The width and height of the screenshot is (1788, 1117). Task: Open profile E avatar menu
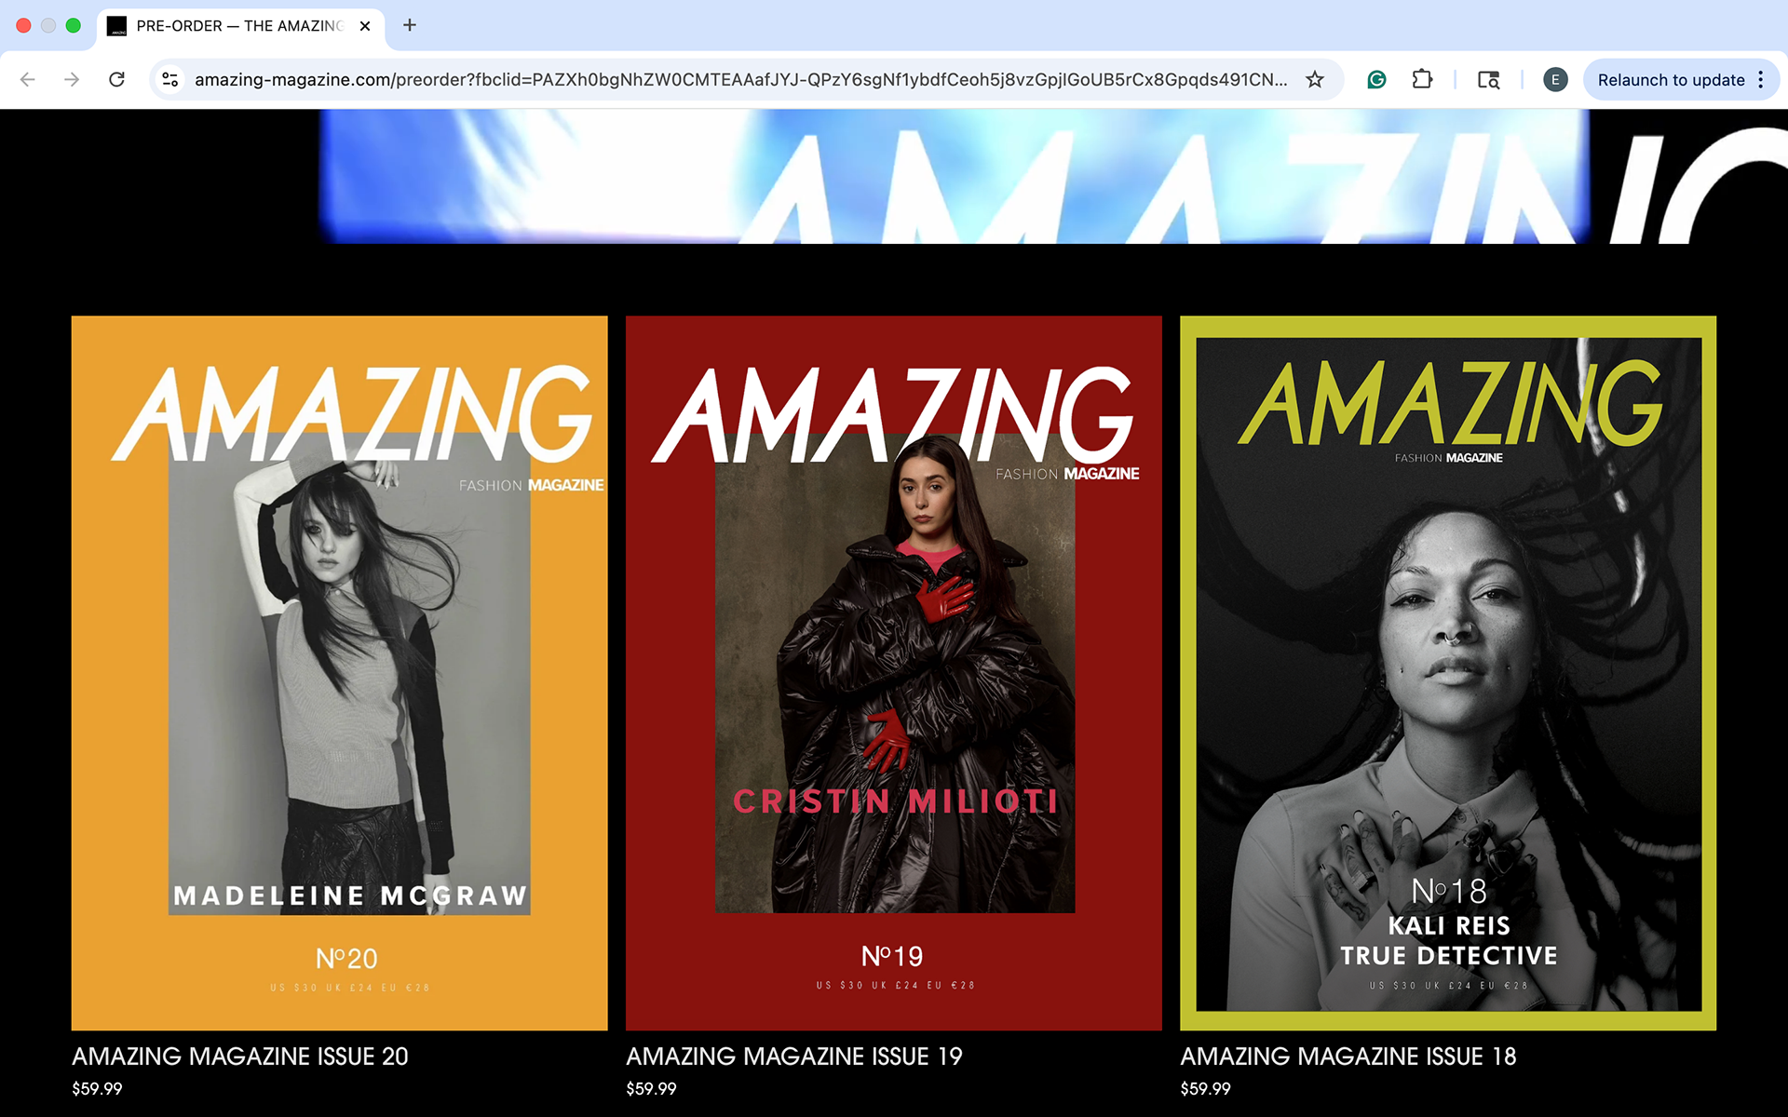(1554, 80)
